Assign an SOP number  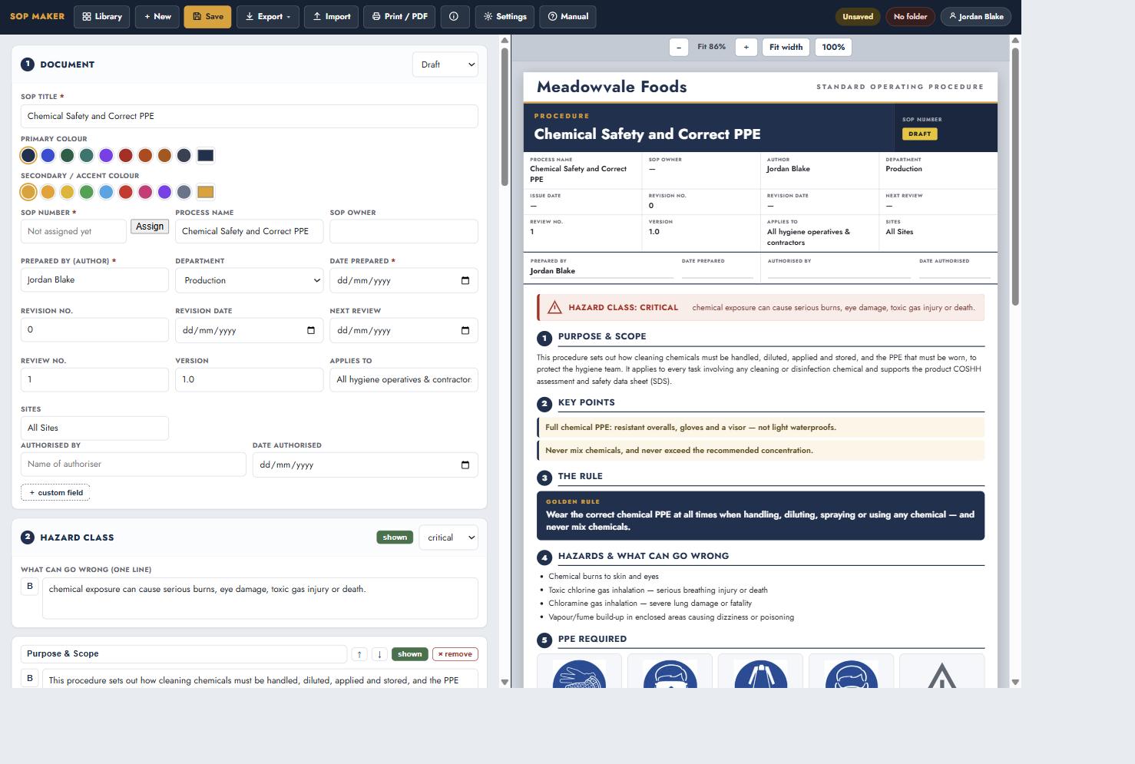click(x=150, y=227)
